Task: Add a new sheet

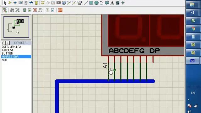Action: click(30, 10)
